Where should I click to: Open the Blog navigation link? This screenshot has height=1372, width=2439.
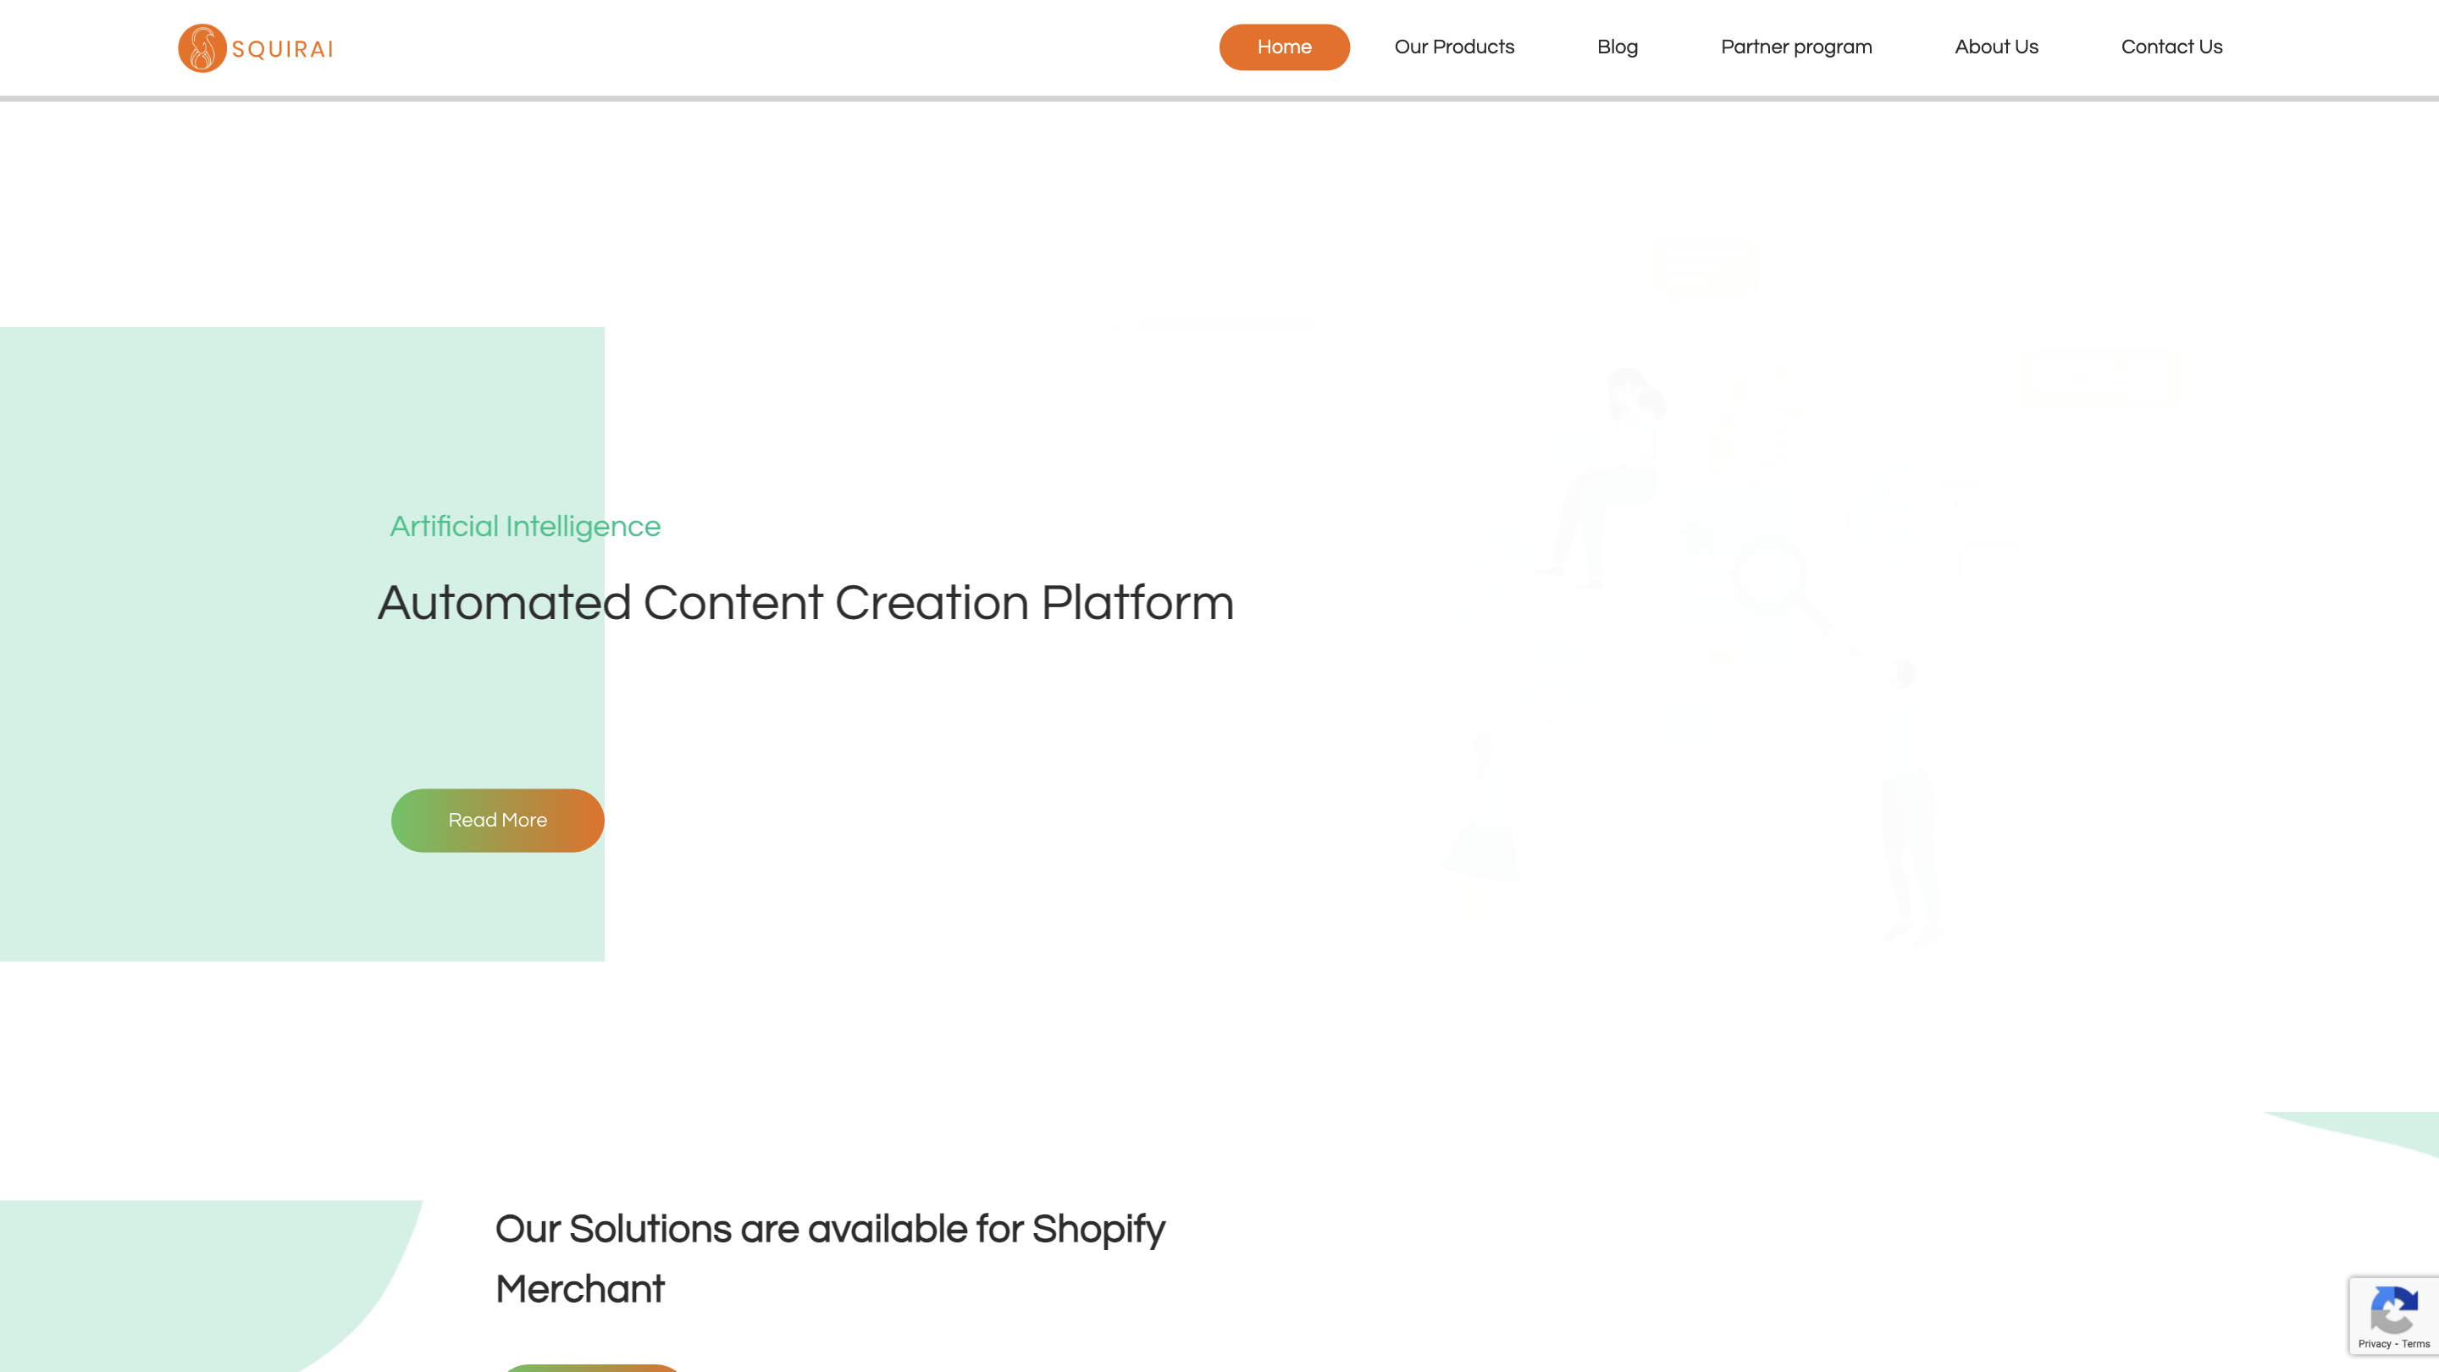click(x=1616, y=47)
